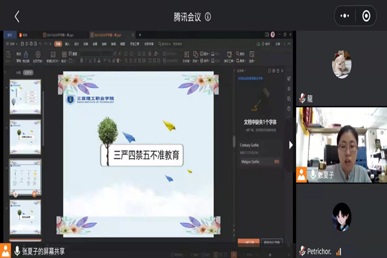The height and width of the screenshot is (258, 387).
Task: Click the Paste icon in WPS ribbon
Action: [x=8, y=55]
